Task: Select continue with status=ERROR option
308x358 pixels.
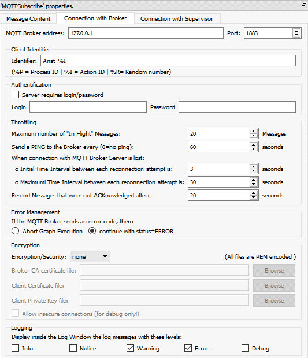Action: point(92,231)
